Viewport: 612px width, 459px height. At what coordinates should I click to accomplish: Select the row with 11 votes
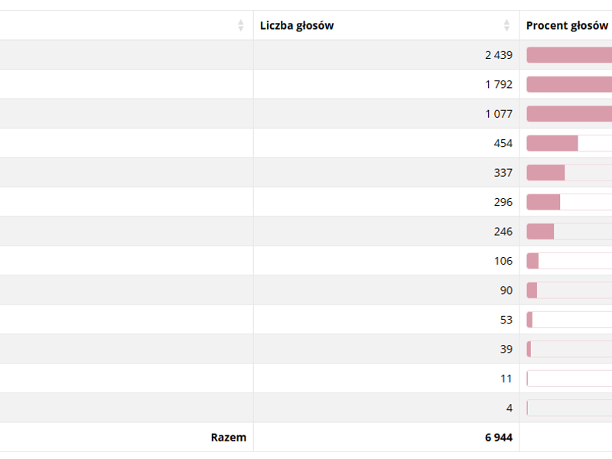pos(306,379)
